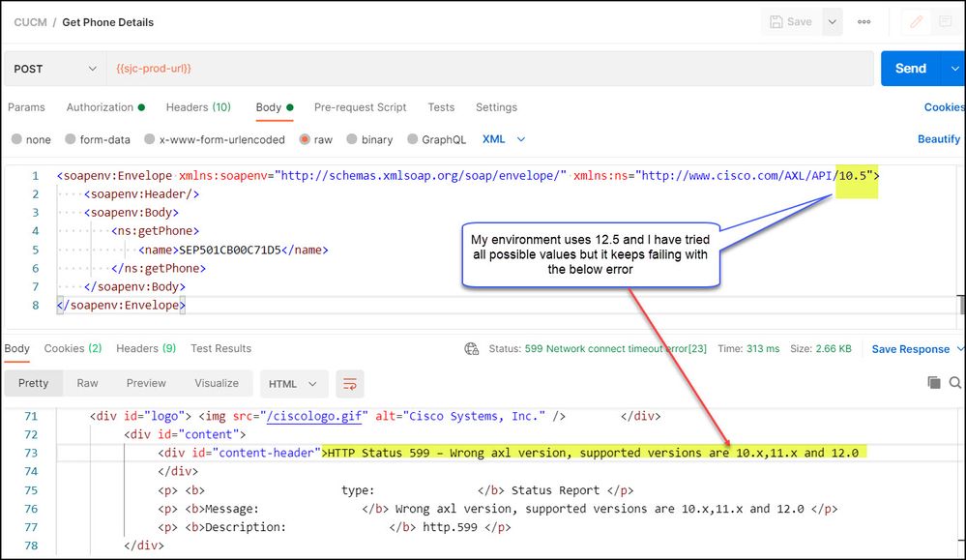
Task: Open the response Cookies (2) tab
Action: 73,349
